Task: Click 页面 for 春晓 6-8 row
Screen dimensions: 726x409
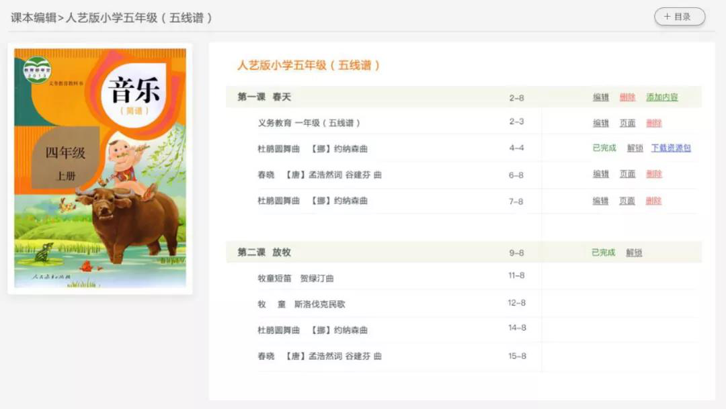Action: point(627,174)
